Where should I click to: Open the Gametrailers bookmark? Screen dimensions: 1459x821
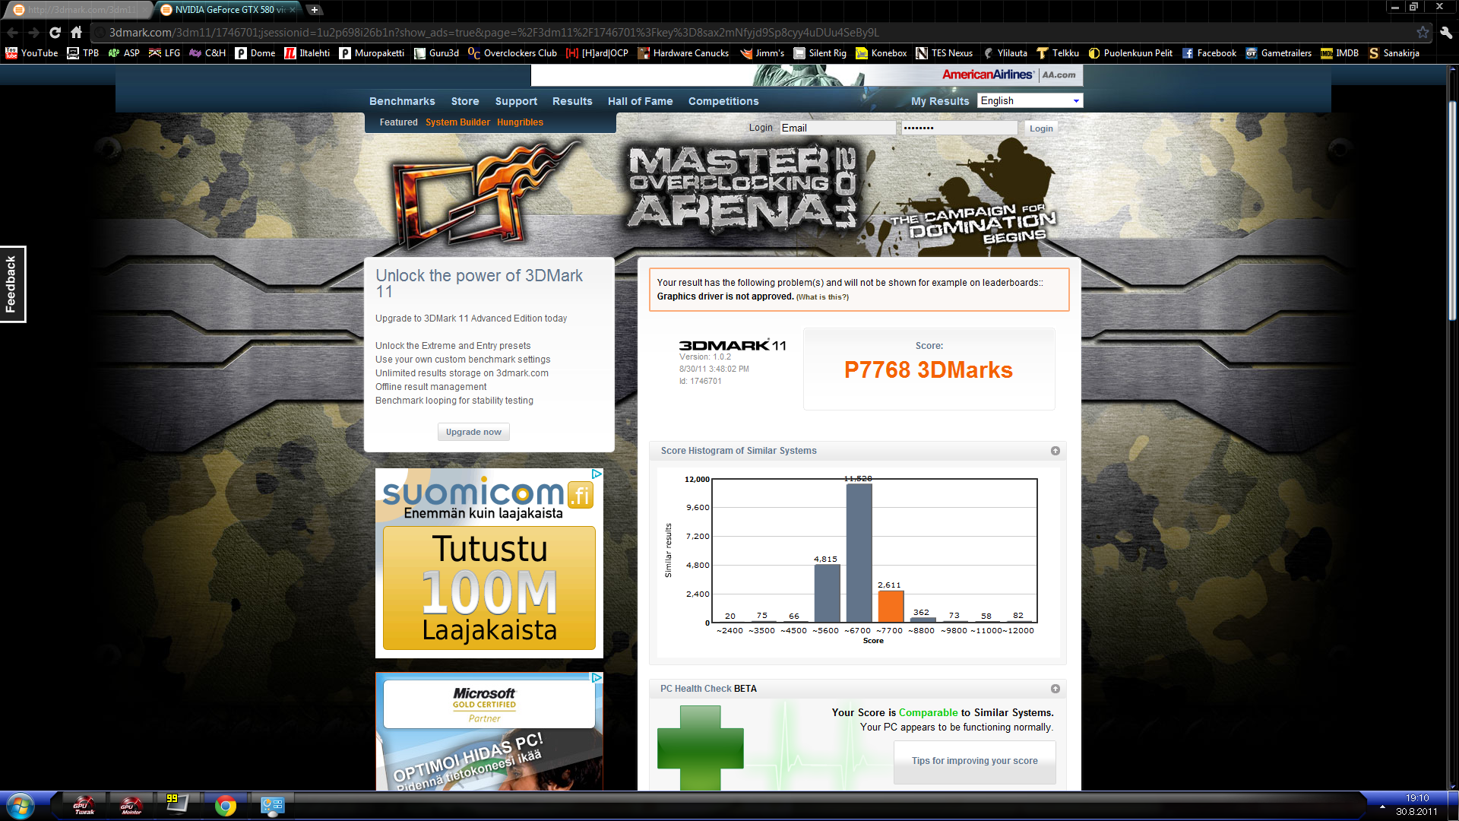point(1279,53)
